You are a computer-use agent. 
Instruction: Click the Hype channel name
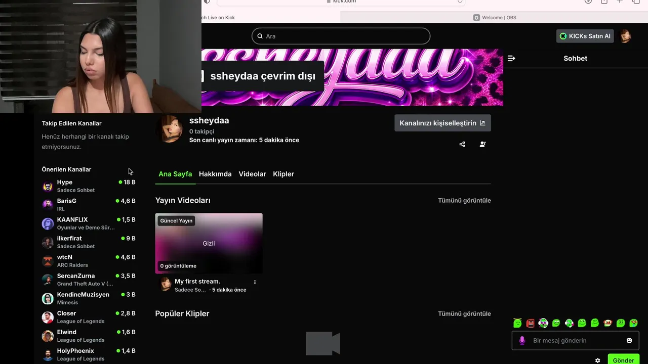[x=65, y=182]
